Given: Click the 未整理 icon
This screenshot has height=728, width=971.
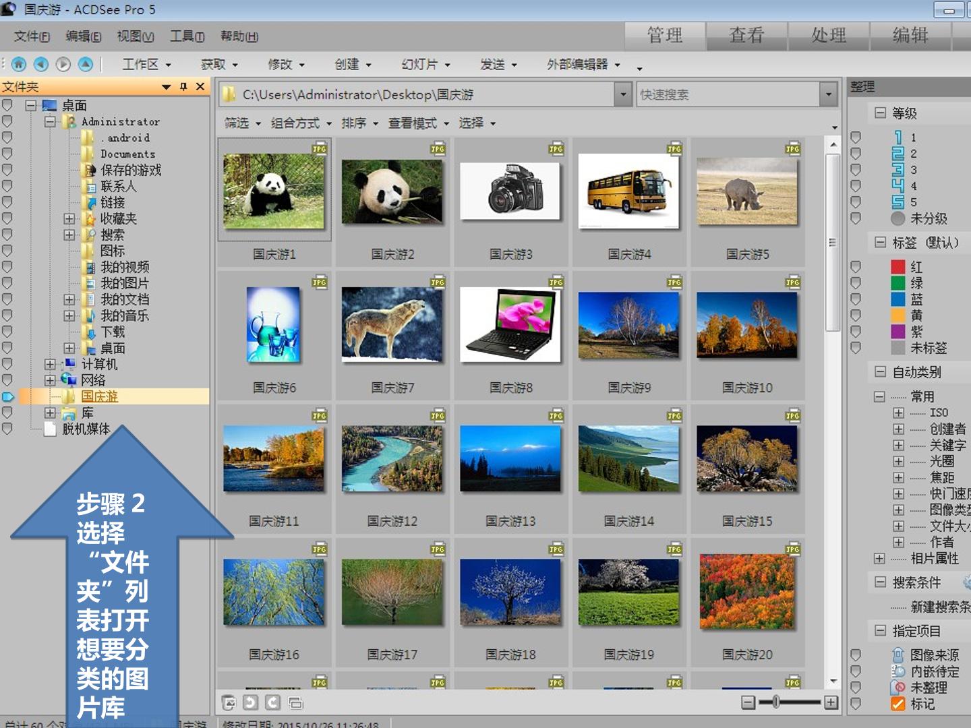Looking at the screenshot, I should 898,688.
